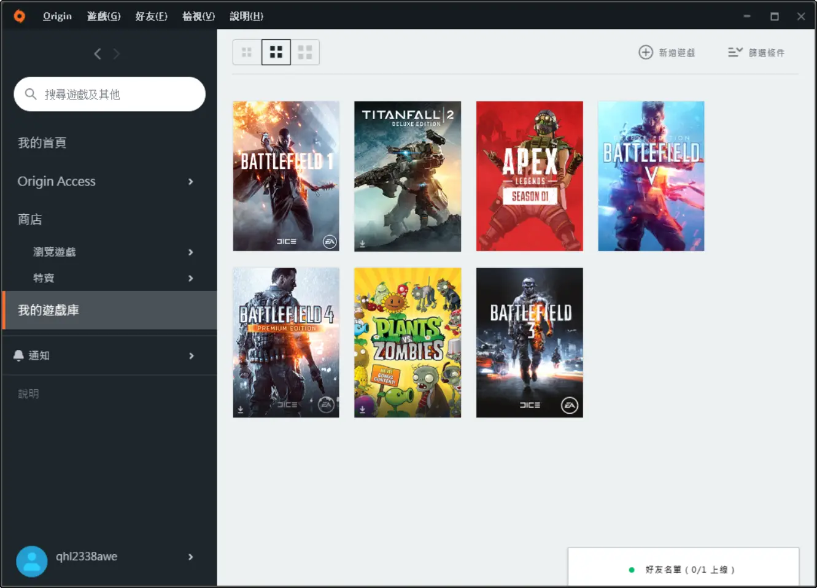The width and height of the screenshot is (817, 588).
Task: Switch to small grid view
Action: tap(247, 52)
